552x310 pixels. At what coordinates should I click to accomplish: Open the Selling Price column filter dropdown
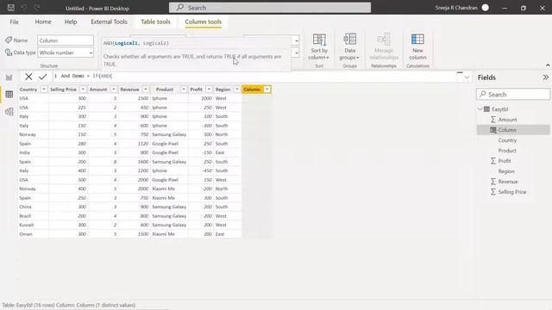click(83, 90)
